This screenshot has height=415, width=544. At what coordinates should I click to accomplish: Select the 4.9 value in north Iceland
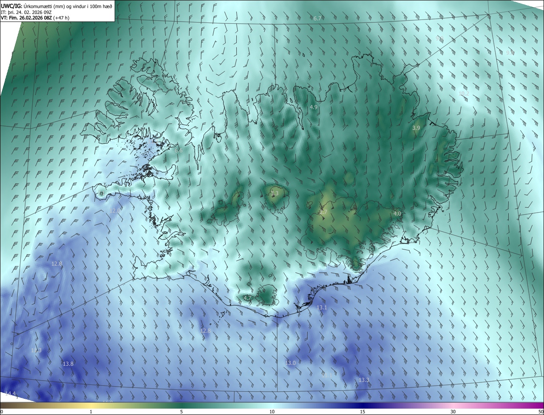(314, 107)
